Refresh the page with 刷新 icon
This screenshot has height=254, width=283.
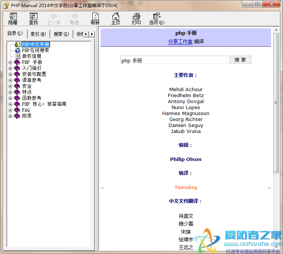[x=95, y=16]
